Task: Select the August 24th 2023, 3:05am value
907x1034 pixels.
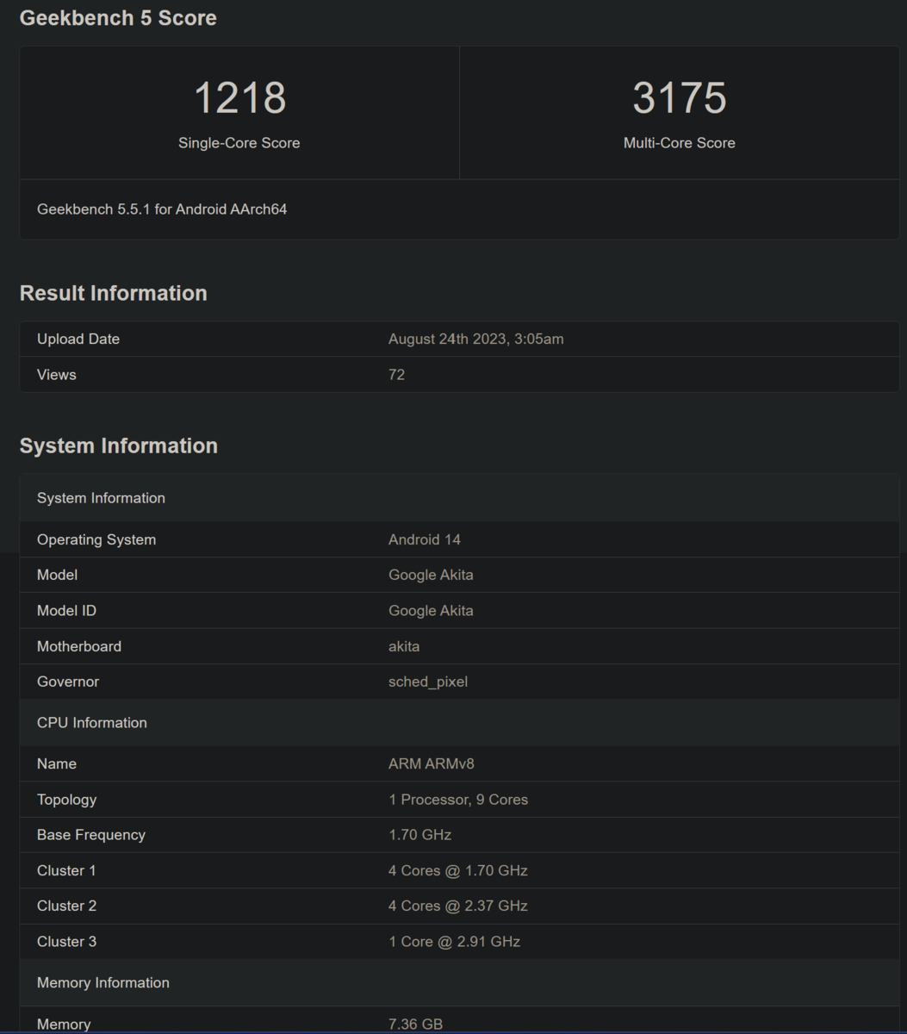Action: tap(476, 339)
